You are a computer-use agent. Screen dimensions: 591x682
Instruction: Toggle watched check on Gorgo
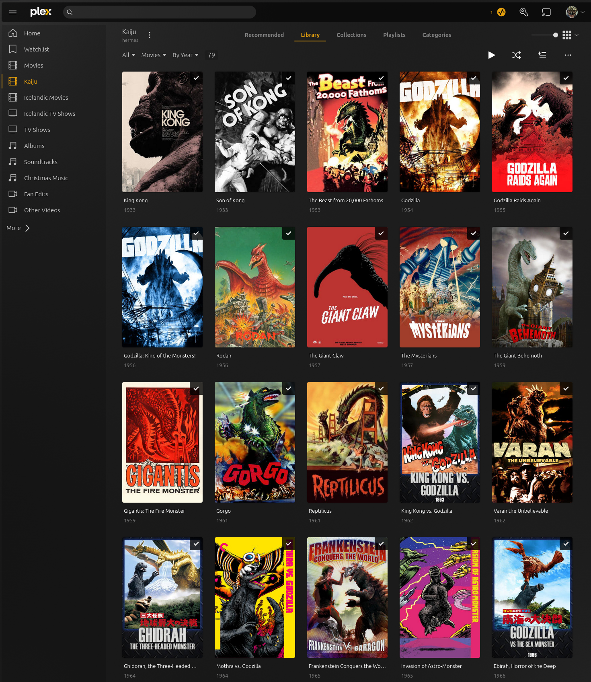coord(289,388)
